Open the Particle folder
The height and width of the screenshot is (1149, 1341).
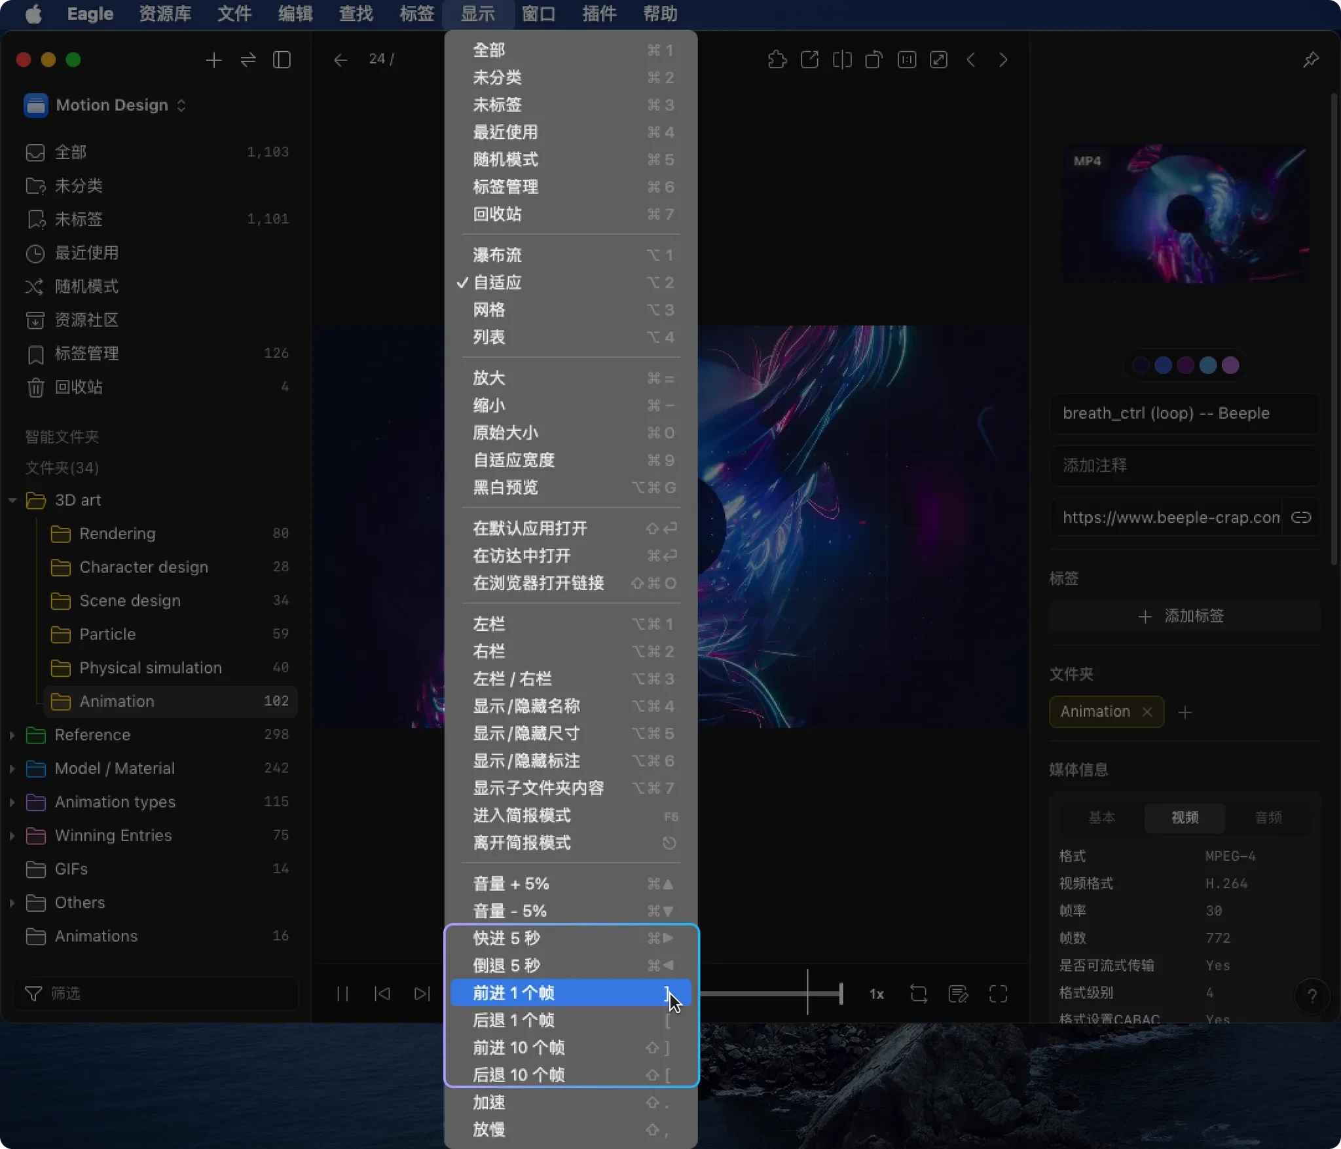pos(170,634)
